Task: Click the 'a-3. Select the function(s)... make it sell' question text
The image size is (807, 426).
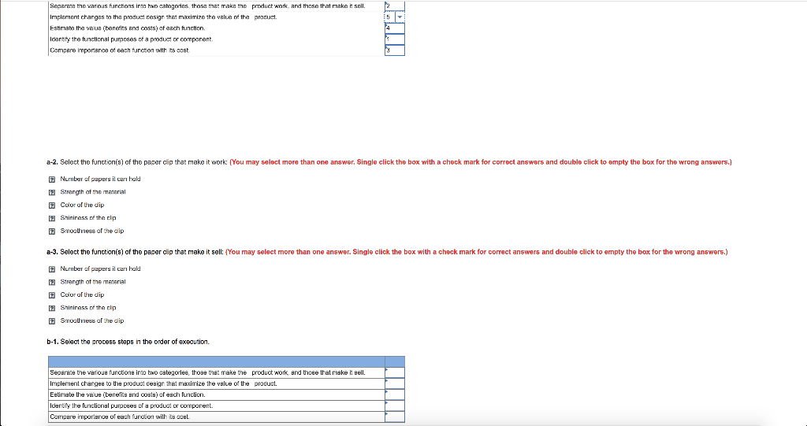Action: pos(135,252)
